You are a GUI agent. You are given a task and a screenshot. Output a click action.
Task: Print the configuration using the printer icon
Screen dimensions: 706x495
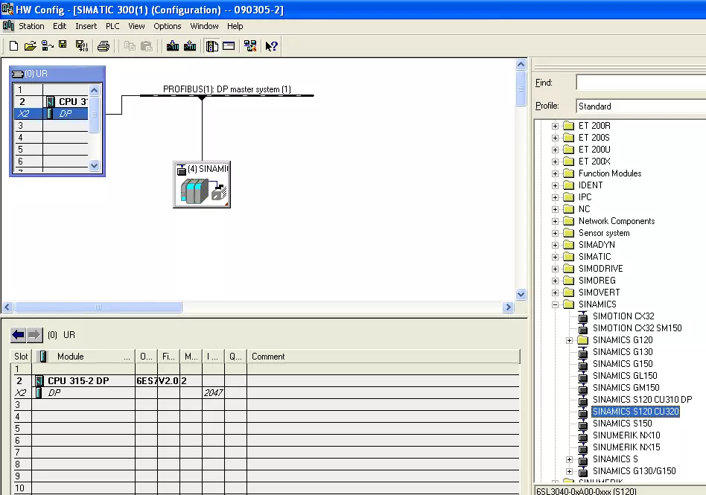point(104,46)
